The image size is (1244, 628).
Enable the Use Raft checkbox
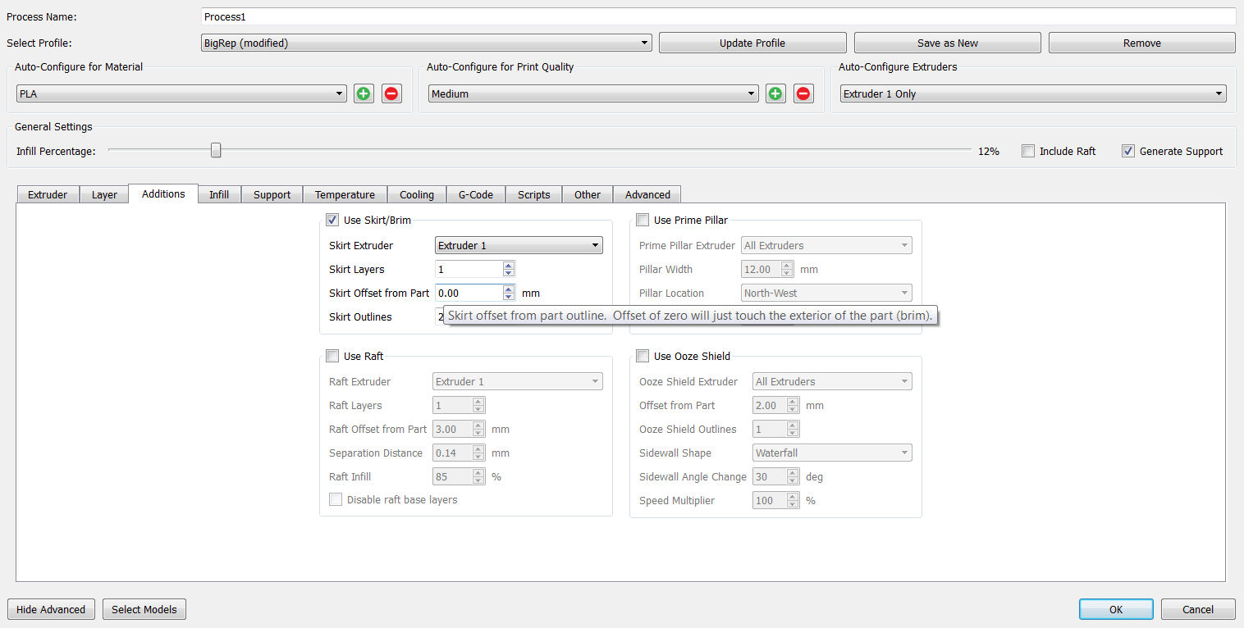point(333,356)
